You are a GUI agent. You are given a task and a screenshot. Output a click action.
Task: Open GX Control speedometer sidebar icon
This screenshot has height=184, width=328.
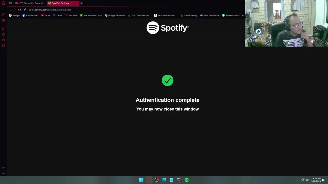(x=4, y=15)
